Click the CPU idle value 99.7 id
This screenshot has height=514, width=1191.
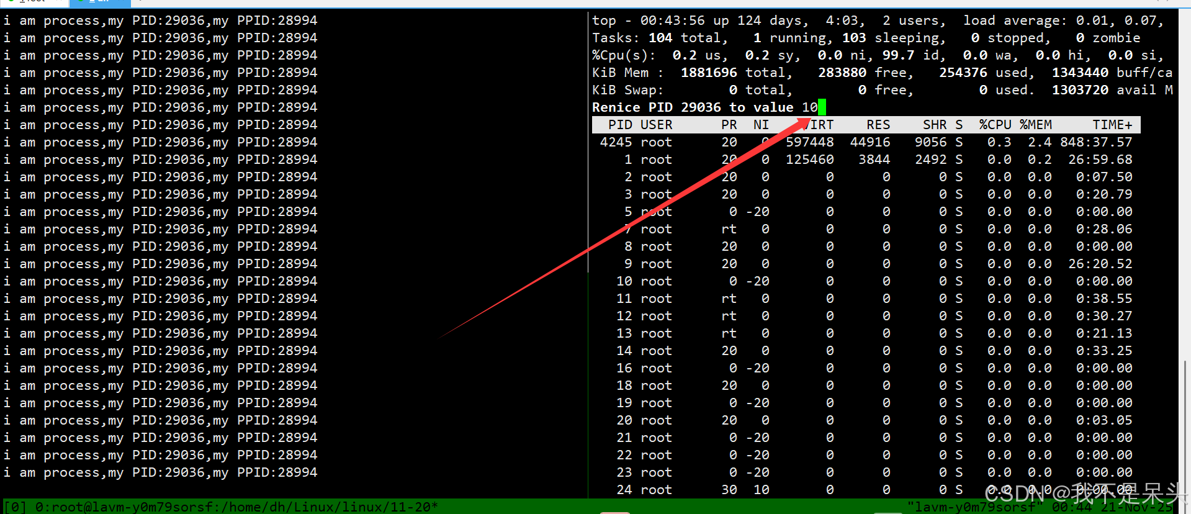tap(911, 55)
